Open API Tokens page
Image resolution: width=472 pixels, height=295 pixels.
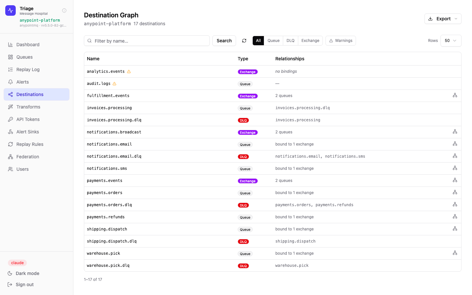tap(36, 119)
